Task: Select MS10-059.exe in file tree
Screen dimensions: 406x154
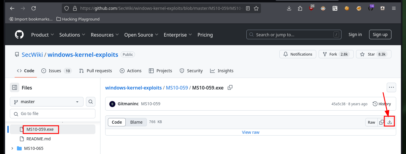Action: (x=53, y=129)
